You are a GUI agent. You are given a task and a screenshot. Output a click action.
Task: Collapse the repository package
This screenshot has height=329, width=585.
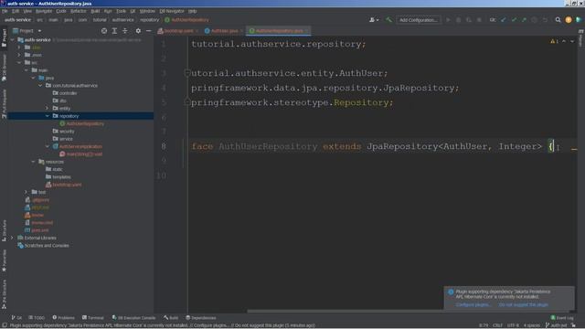48,116
